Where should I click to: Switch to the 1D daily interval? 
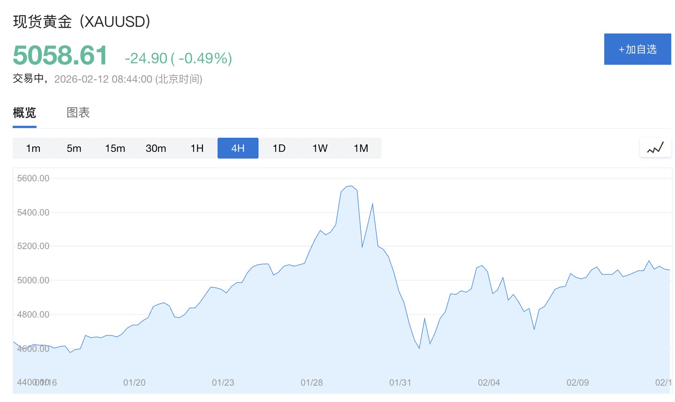pos(279,148)
